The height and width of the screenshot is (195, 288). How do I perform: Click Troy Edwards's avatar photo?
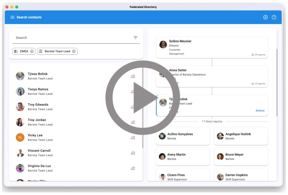[20, 107]
